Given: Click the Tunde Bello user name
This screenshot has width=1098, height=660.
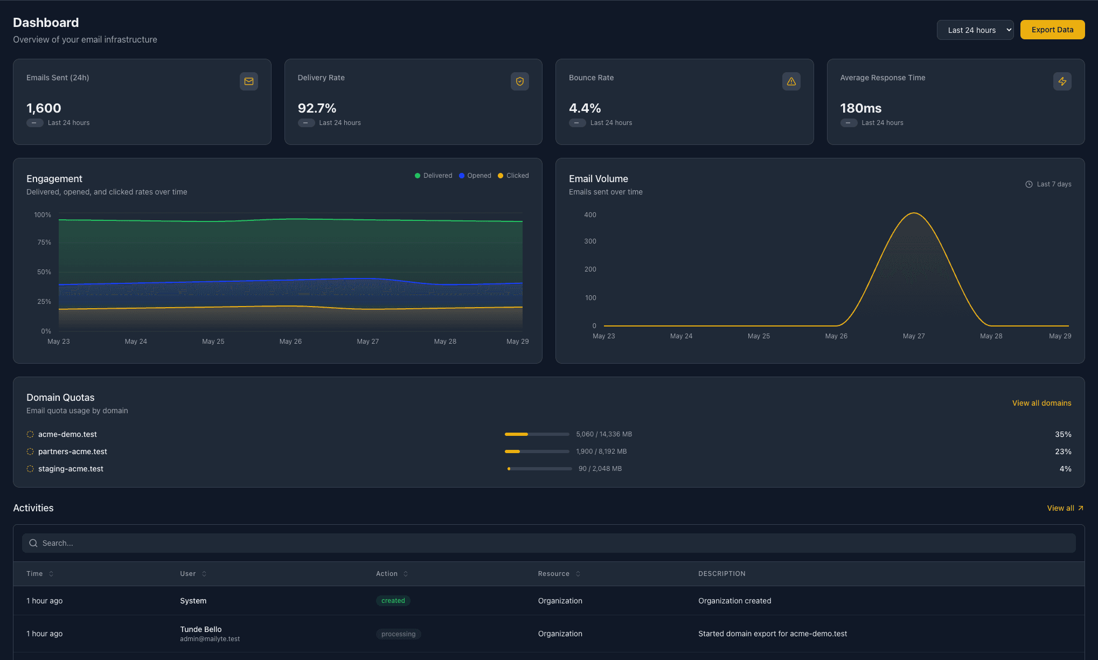Looking at the screenshot, I should [x=201, y=629].
